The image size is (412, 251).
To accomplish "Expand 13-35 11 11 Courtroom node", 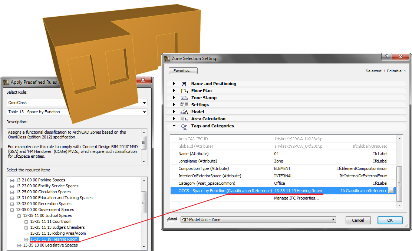I will coord(26,222).
